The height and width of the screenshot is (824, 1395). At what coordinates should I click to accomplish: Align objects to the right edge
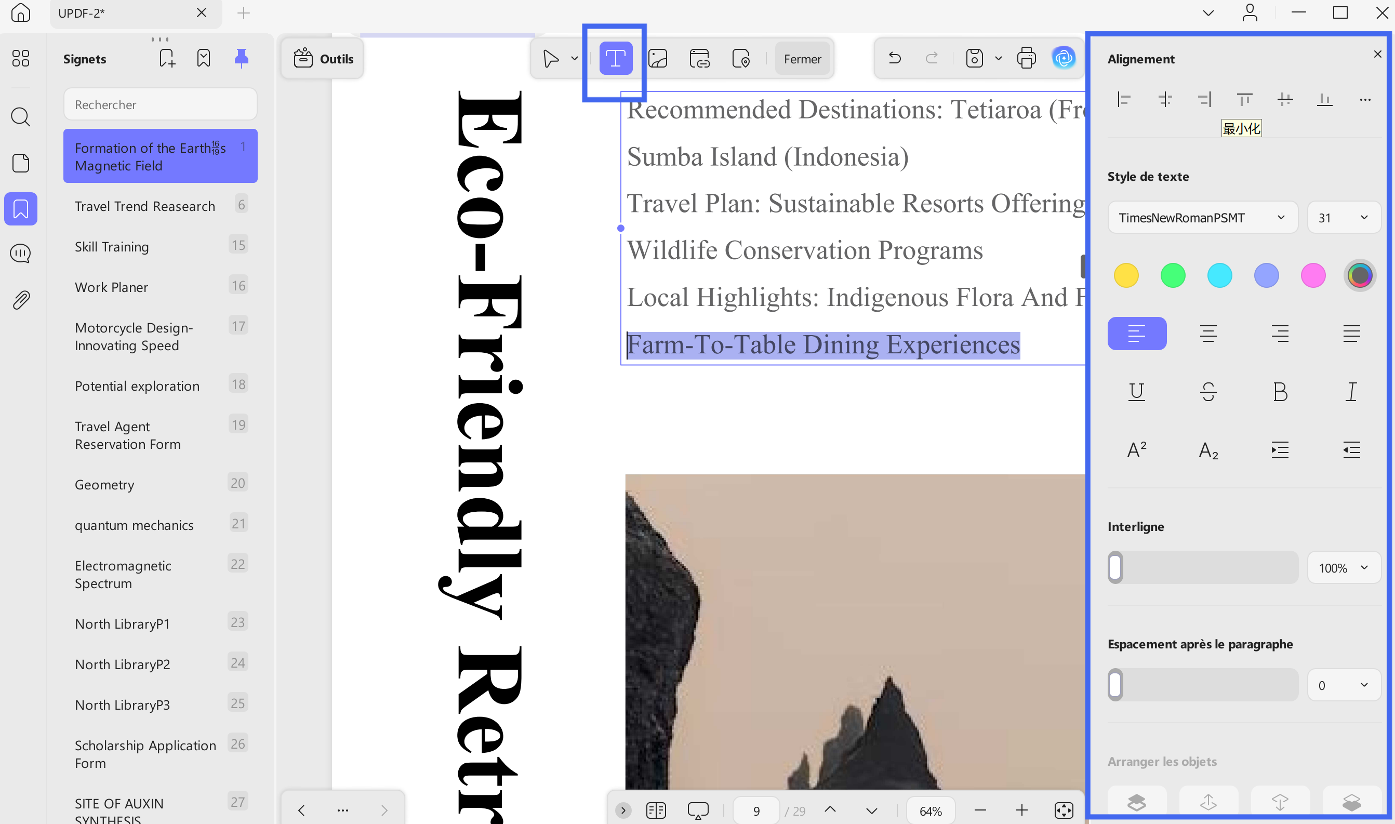(x=1205, y=100)
